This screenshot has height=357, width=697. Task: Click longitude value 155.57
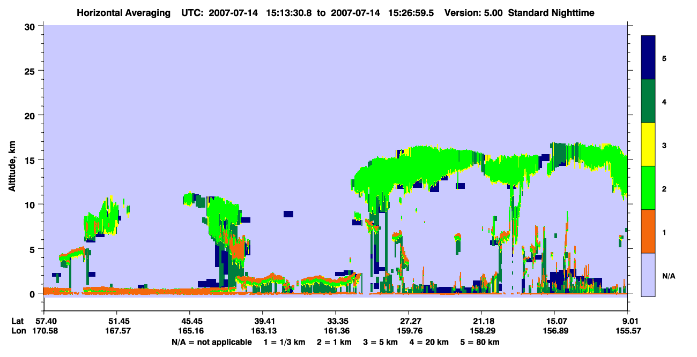coord(627,331)
